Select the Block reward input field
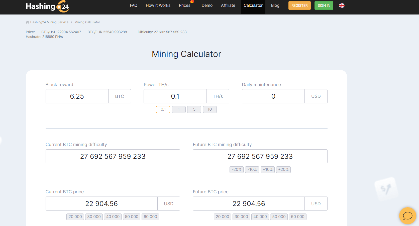The width and height of the screenshot is (419, 226). (77, 96)
